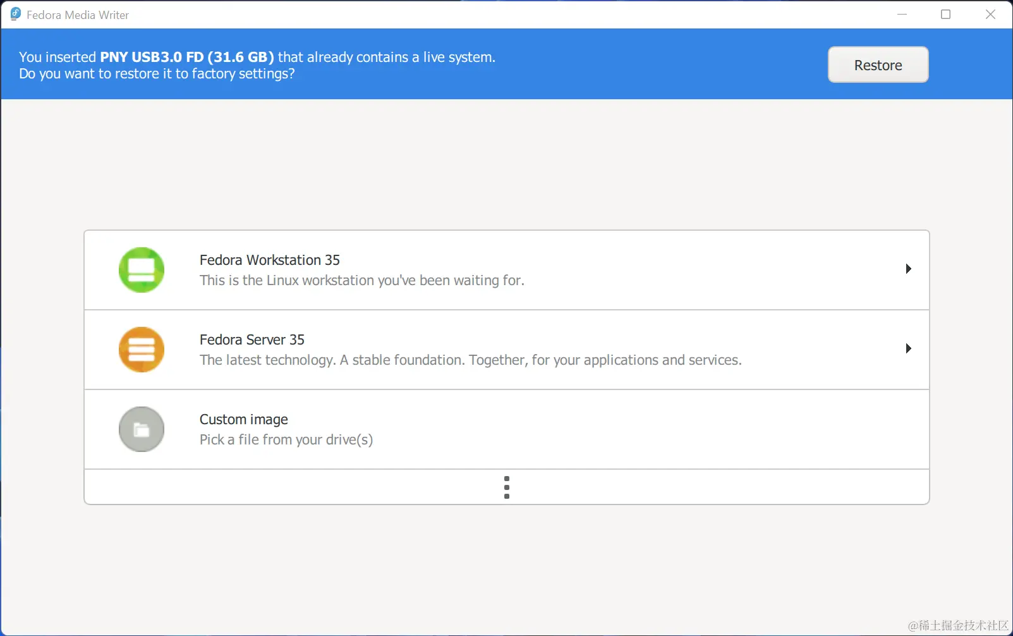The image size is (1013, 636).
Task: Click "Pick a file from your drive(s)" text
Action: (286, 439)
